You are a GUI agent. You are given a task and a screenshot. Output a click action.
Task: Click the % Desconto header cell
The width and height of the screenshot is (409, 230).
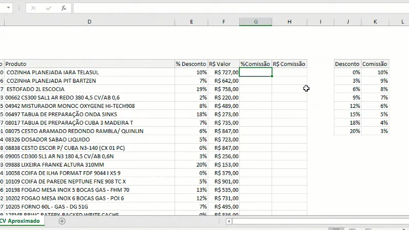191,64
